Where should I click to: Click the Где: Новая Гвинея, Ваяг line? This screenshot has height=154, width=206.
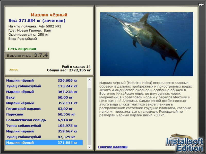pyautogui.click(x=30, y=31)
